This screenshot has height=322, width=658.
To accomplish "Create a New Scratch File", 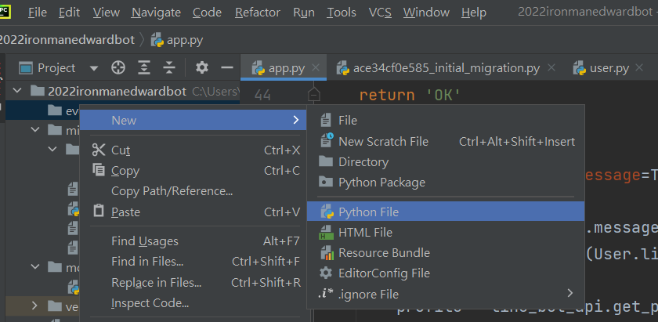I will [446, 142].
